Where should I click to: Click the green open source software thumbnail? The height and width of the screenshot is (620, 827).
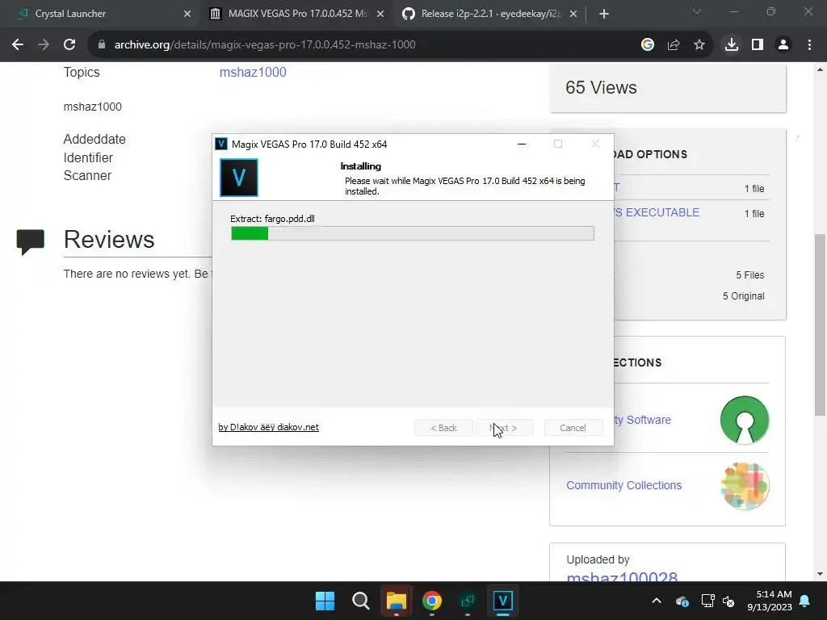(745, 420)
